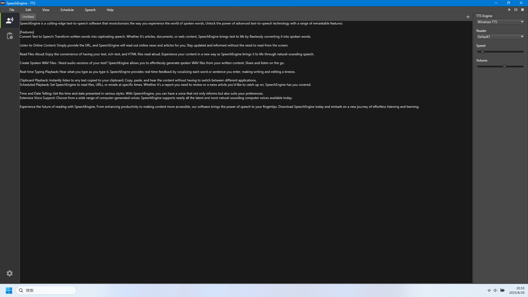Open the Windows Start menu

[9, 290]
